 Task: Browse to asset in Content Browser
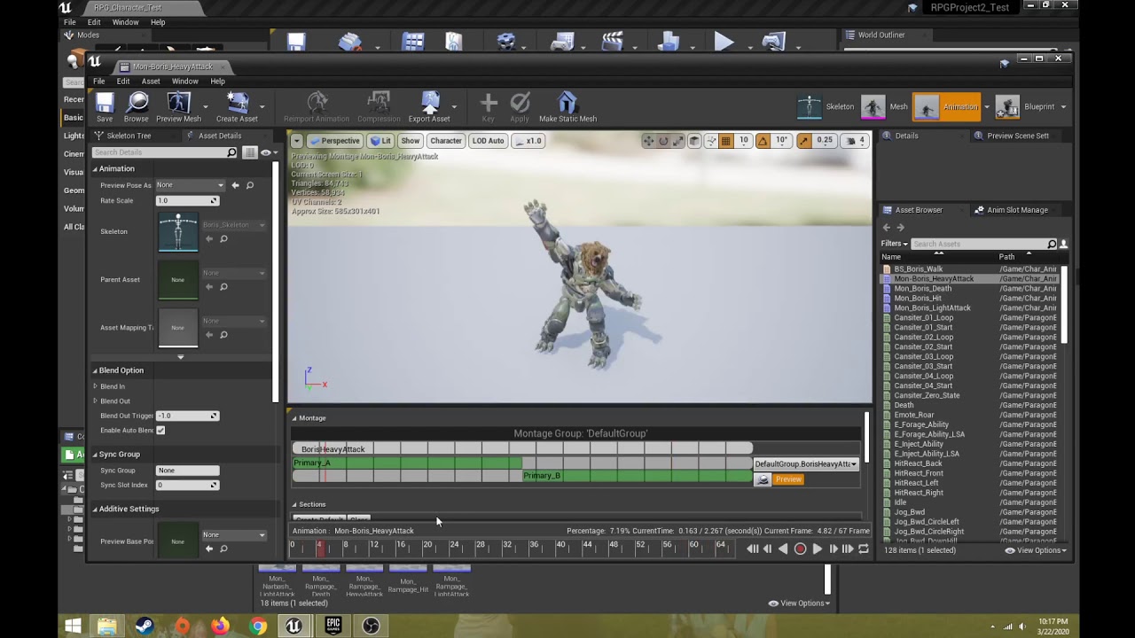click(137, 106)
